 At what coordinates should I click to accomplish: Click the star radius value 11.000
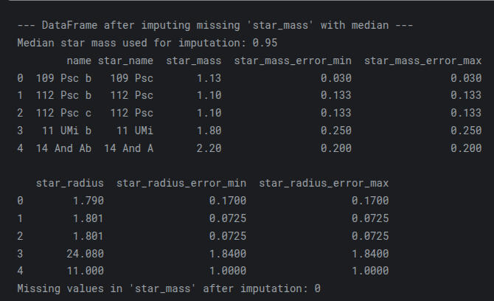pyautogui.click(x=85, y=271)
